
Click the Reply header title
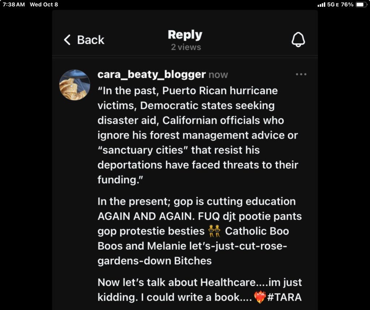(185, 35)
